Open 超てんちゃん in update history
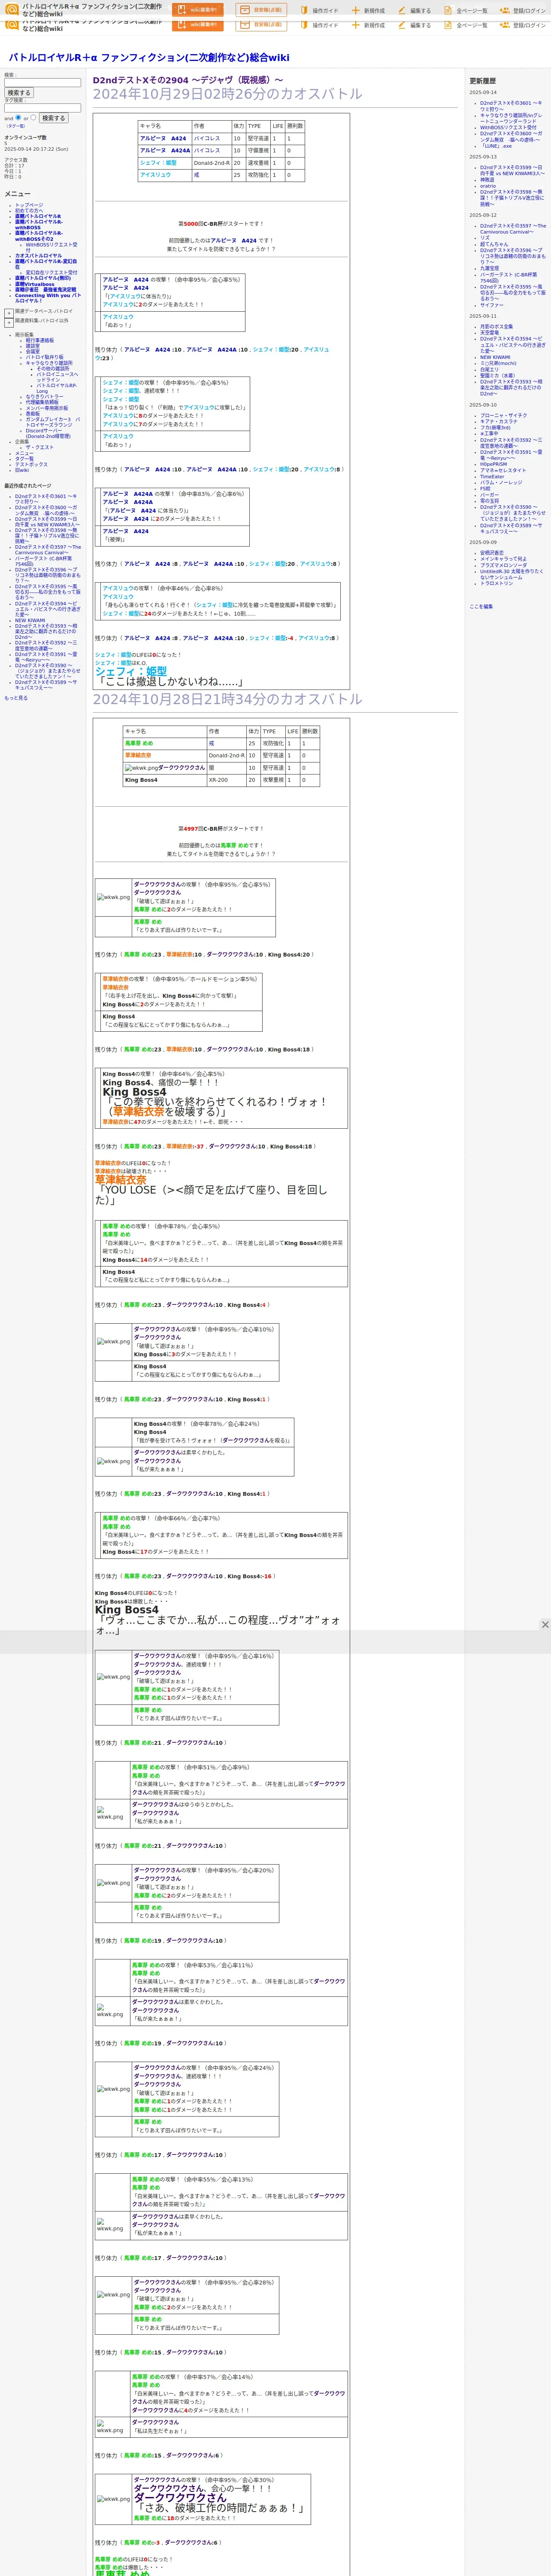Screen dimensions: 551x2576 click(494, 244)
